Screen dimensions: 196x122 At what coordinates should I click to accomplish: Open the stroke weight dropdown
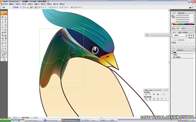tap(187, 35)
